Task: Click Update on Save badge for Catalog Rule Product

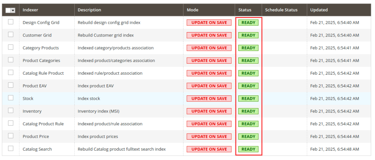Action: (x=209, y=73)
